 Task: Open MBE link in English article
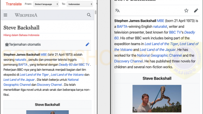[160, 21]
